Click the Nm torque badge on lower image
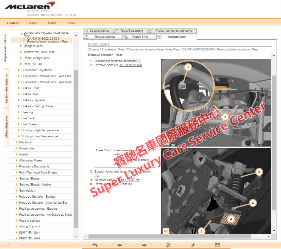This screenshot has height=249, width=281. coord(166,231)
